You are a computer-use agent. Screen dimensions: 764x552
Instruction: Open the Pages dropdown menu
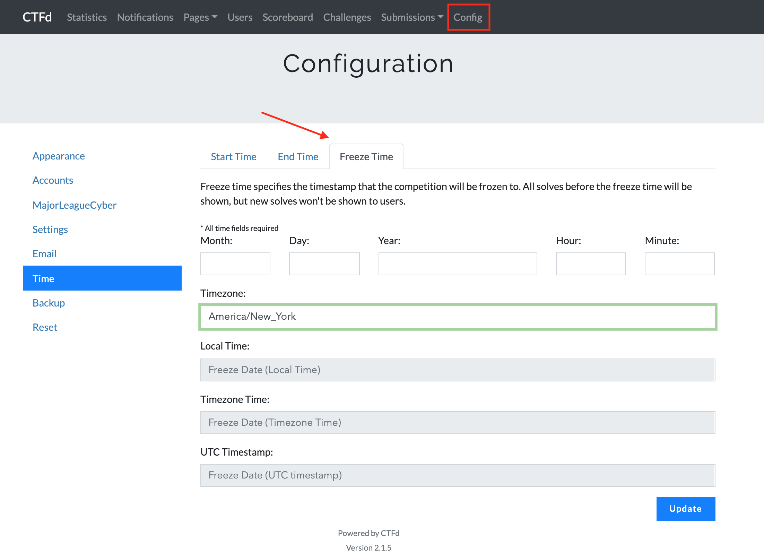[x=200, y=17]
